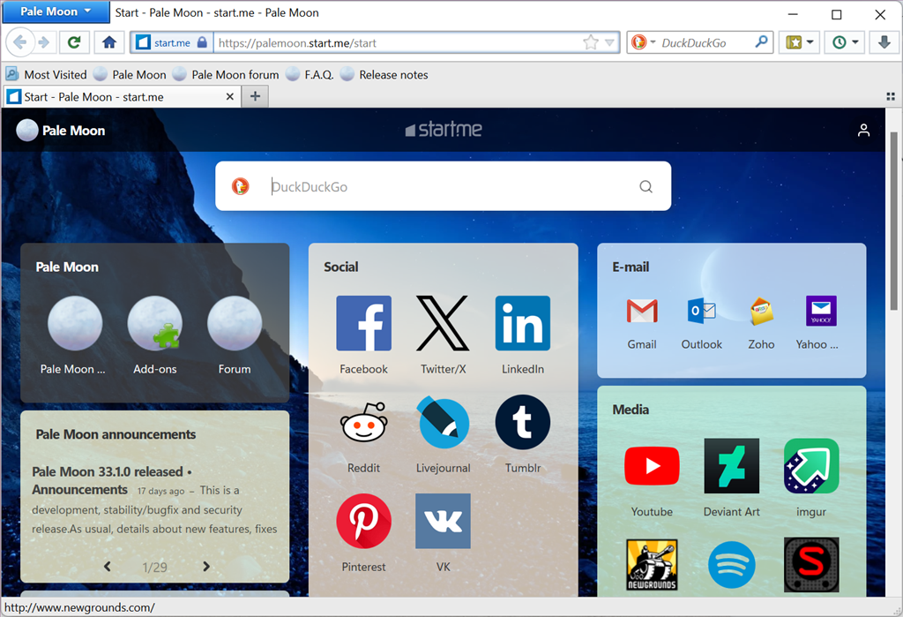Click the Media widget title

[x=630, y=410]
